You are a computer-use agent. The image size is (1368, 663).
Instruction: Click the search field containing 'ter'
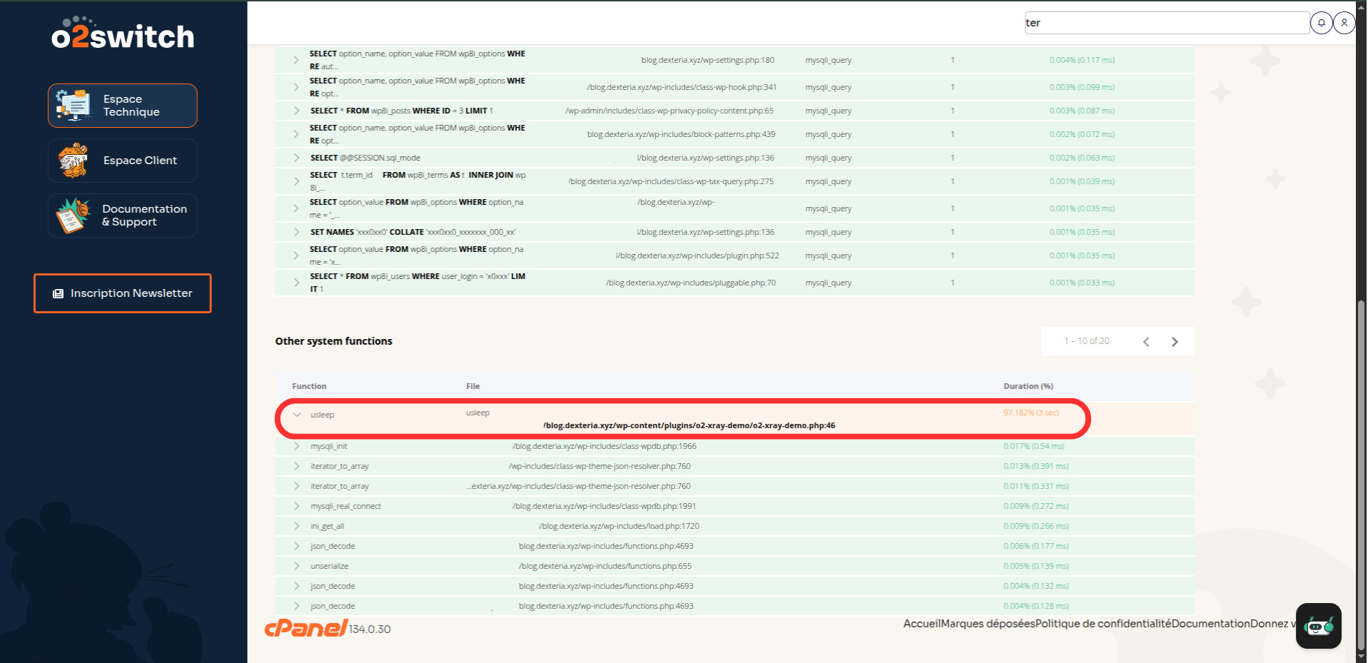pyautogui.click(x=1167, y=23)
